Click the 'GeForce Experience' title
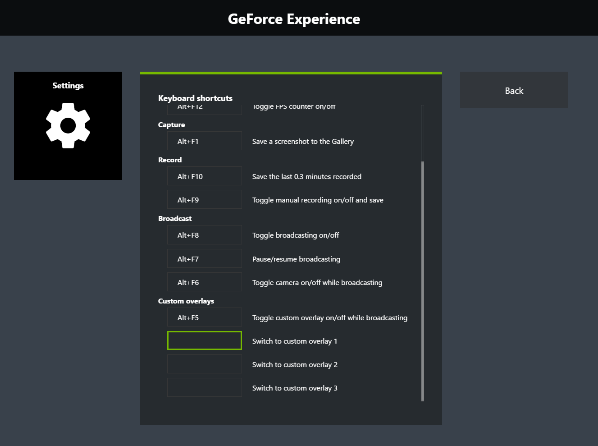The image size is (598, 446). (294, 19)
